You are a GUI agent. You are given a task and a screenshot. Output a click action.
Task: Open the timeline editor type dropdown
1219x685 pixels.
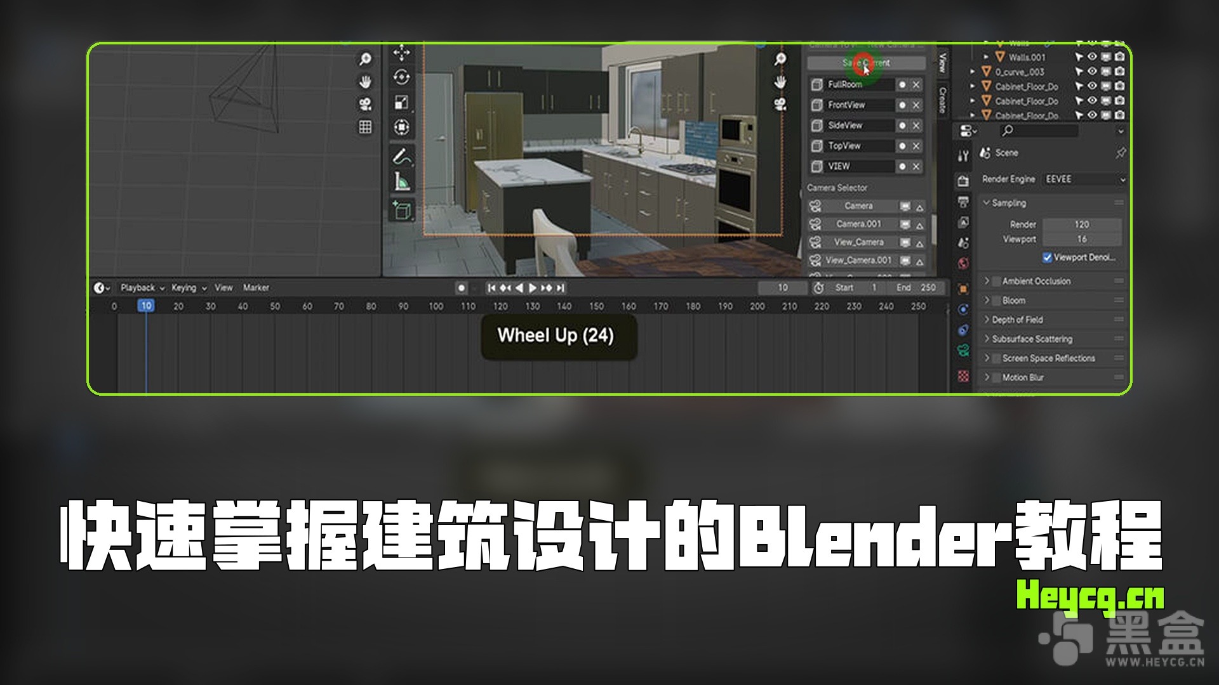click(x=102, y=288)
